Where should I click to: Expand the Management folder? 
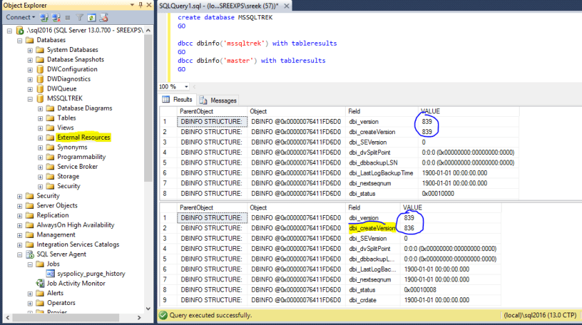(x=19, y=234)
